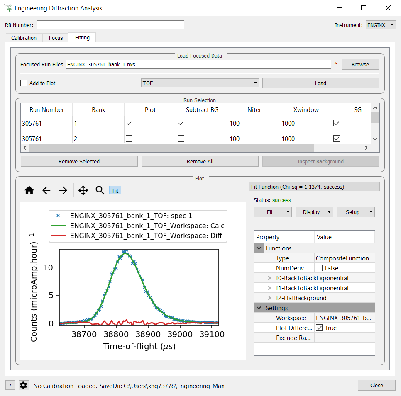This screenshot has width=401, height=396.
Task: Select the Pan tool icon
Action: [83, 190]
